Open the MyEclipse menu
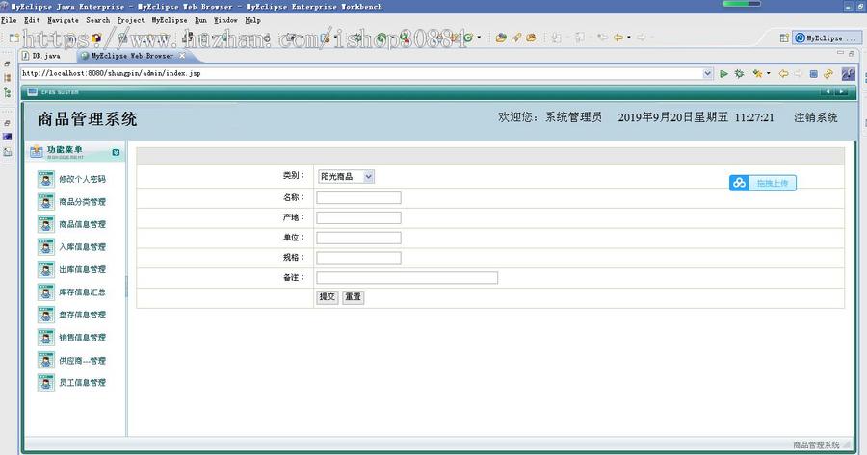The image size is (867, 455). (170, 20)
